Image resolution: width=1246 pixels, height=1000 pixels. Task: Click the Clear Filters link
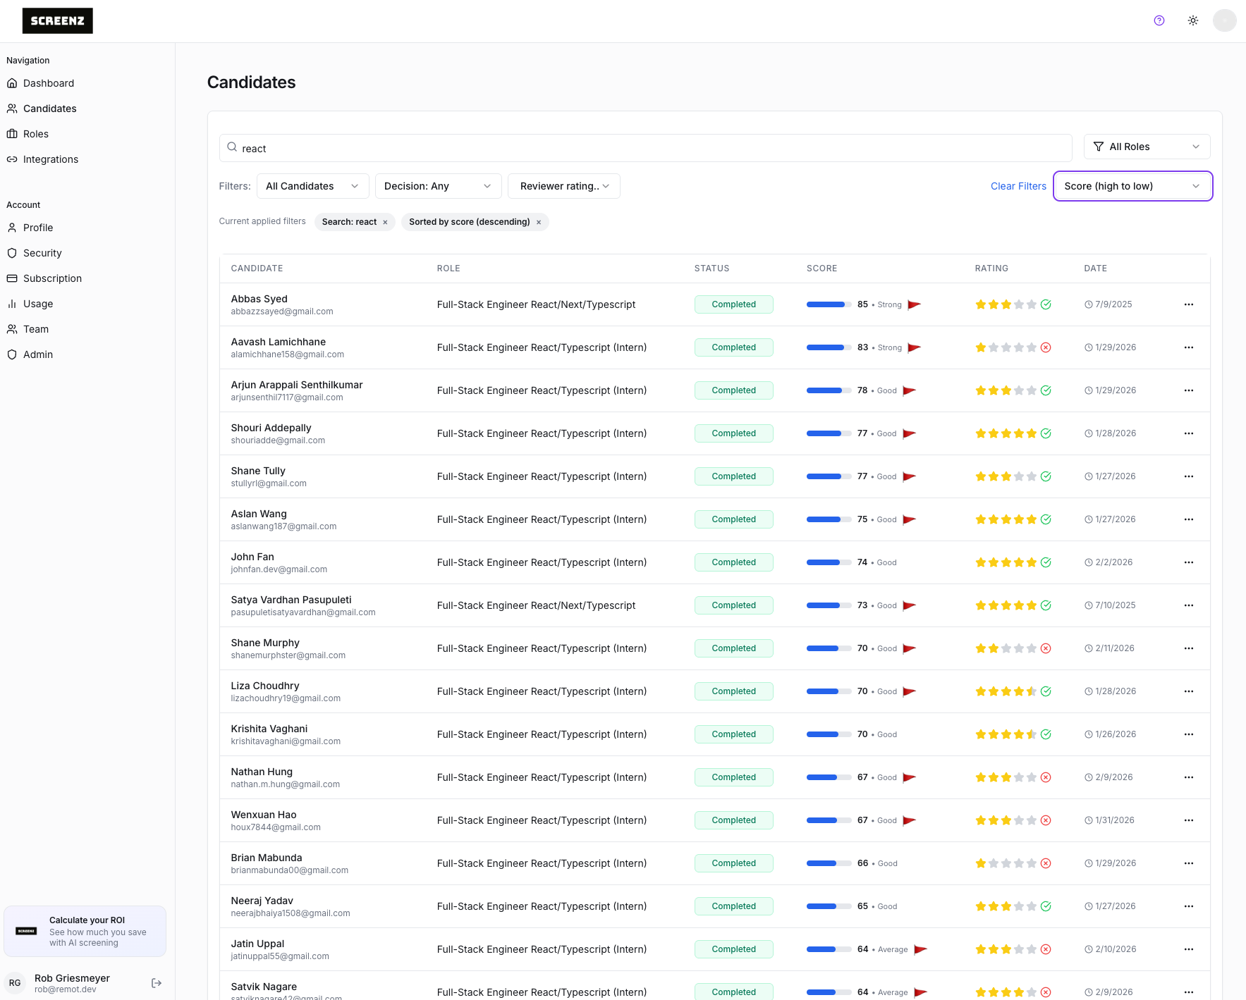click(x=1018, y=186)
